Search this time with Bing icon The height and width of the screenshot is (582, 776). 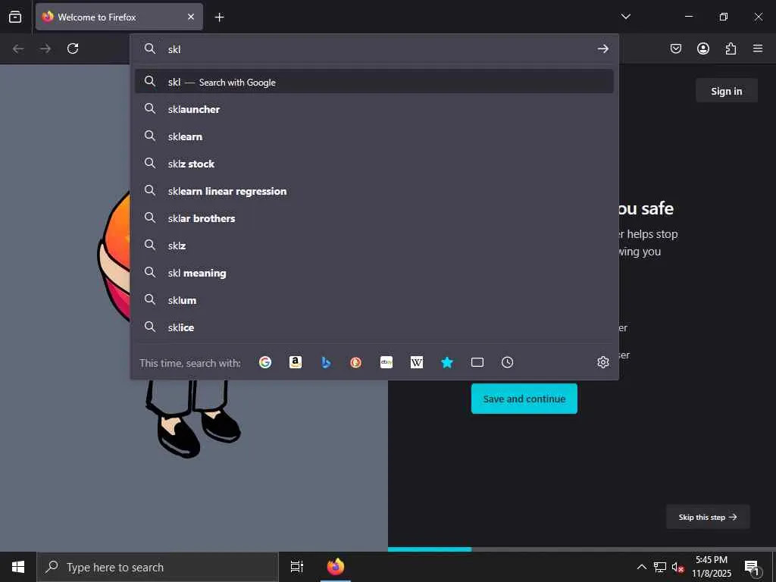(x=326, y=362)
